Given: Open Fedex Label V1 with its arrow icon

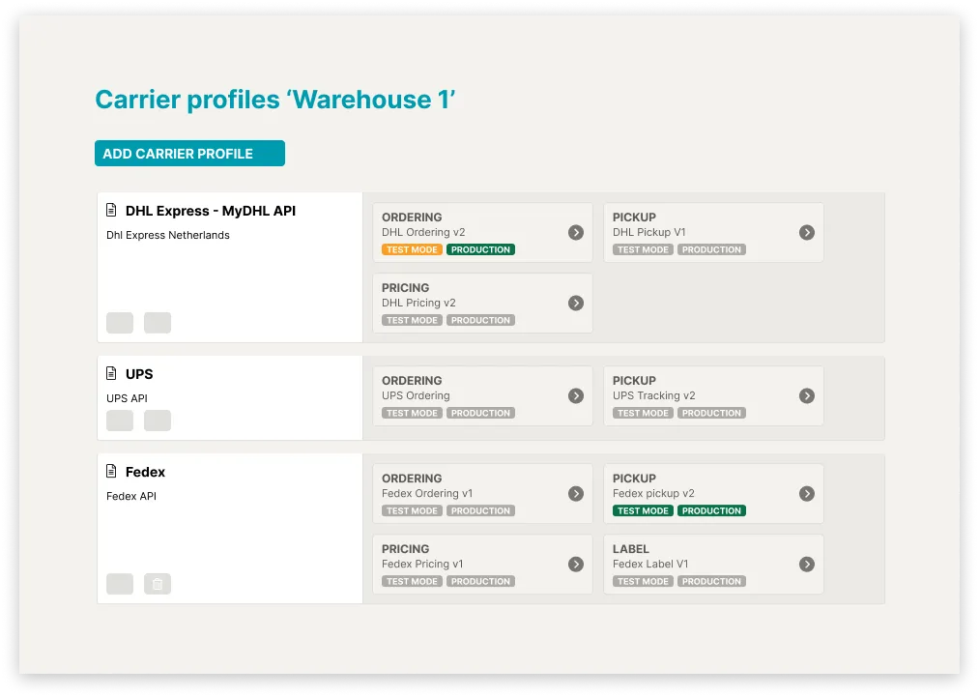Looking at the screenshot, I should point(807,564).
